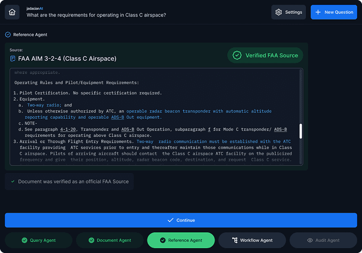Click the checkmark icon on Continue
The image size is (362, 253).
[x=170, y=220]
